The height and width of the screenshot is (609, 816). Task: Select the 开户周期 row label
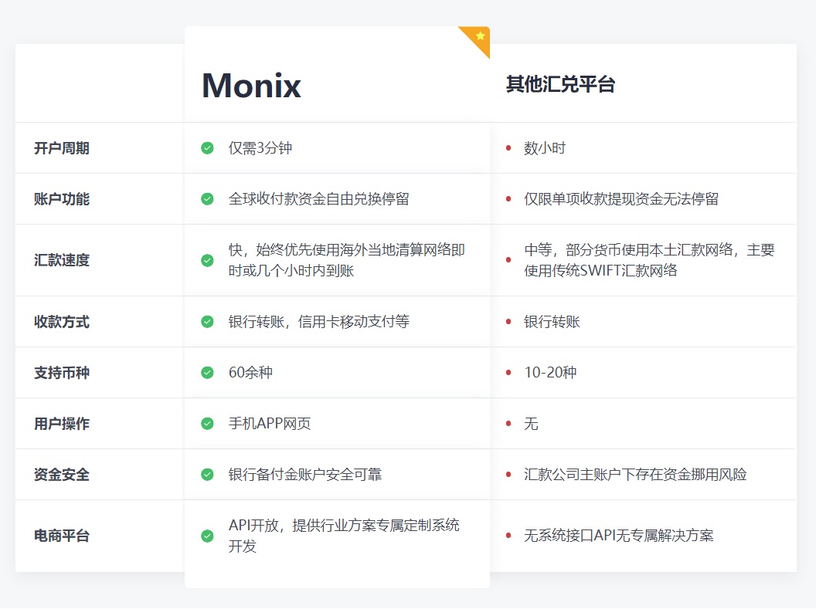click(x=62, y=148)
